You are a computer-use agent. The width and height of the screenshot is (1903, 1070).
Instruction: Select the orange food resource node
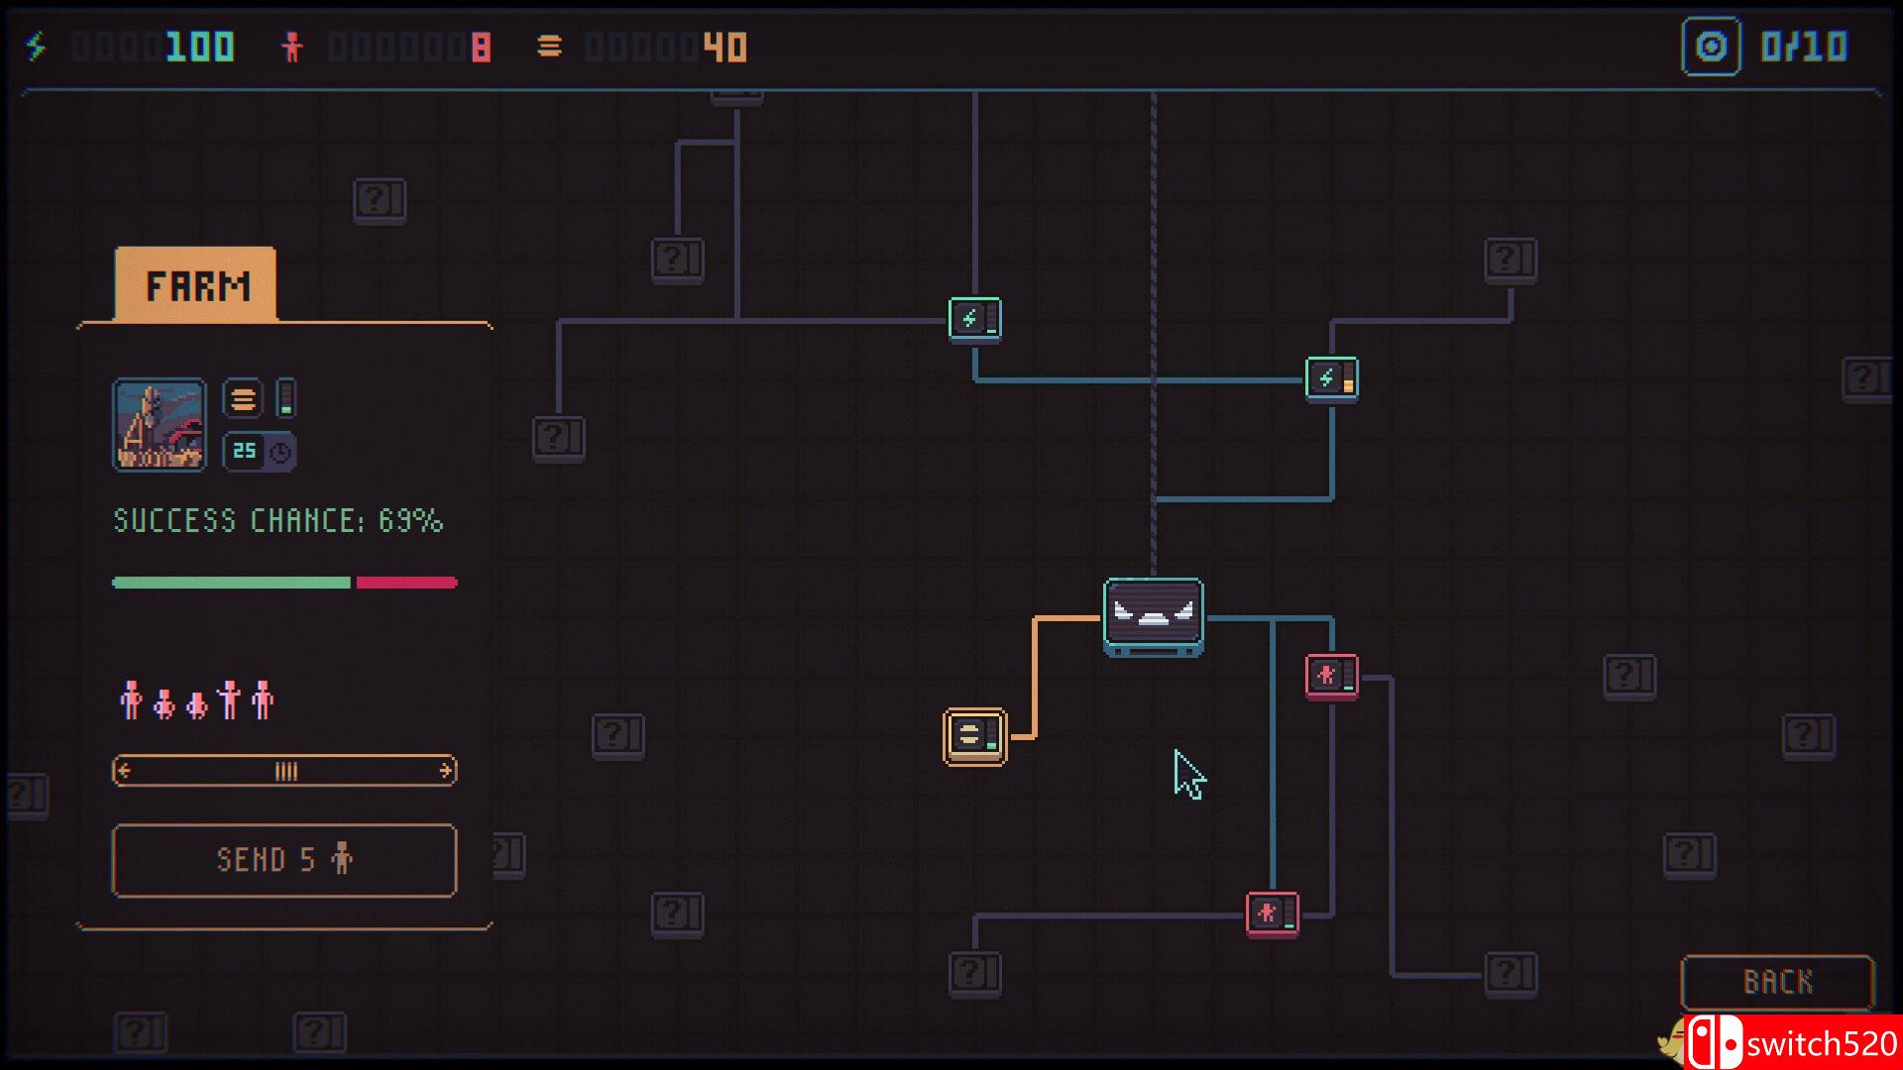tap(976, 736)
